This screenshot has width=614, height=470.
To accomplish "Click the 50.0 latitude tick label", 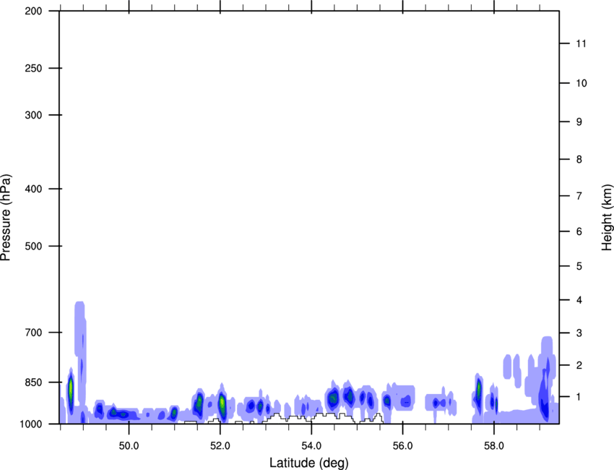I will click(129, 445).
